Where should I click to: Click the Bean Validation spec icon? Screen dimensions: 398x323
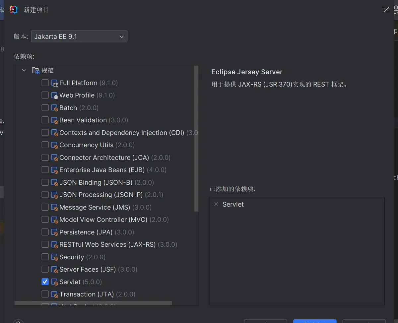(x=54, y=120)
